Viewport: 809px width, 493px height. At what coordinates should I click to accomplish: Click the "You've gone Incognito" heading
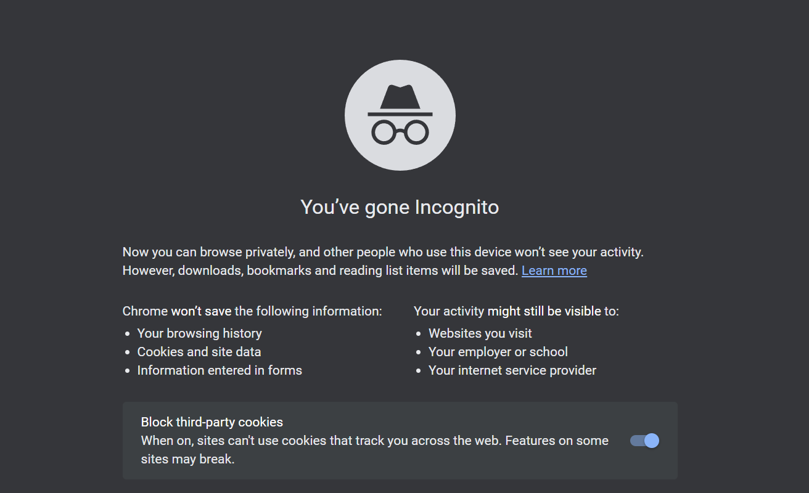400,207
